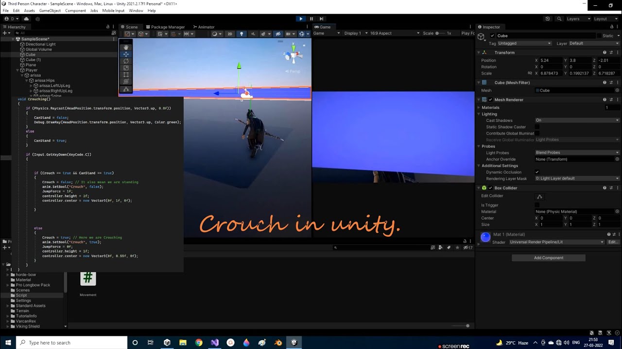Toggle scene visibility eye icon
622x349 pixels.
pos(278,34)
